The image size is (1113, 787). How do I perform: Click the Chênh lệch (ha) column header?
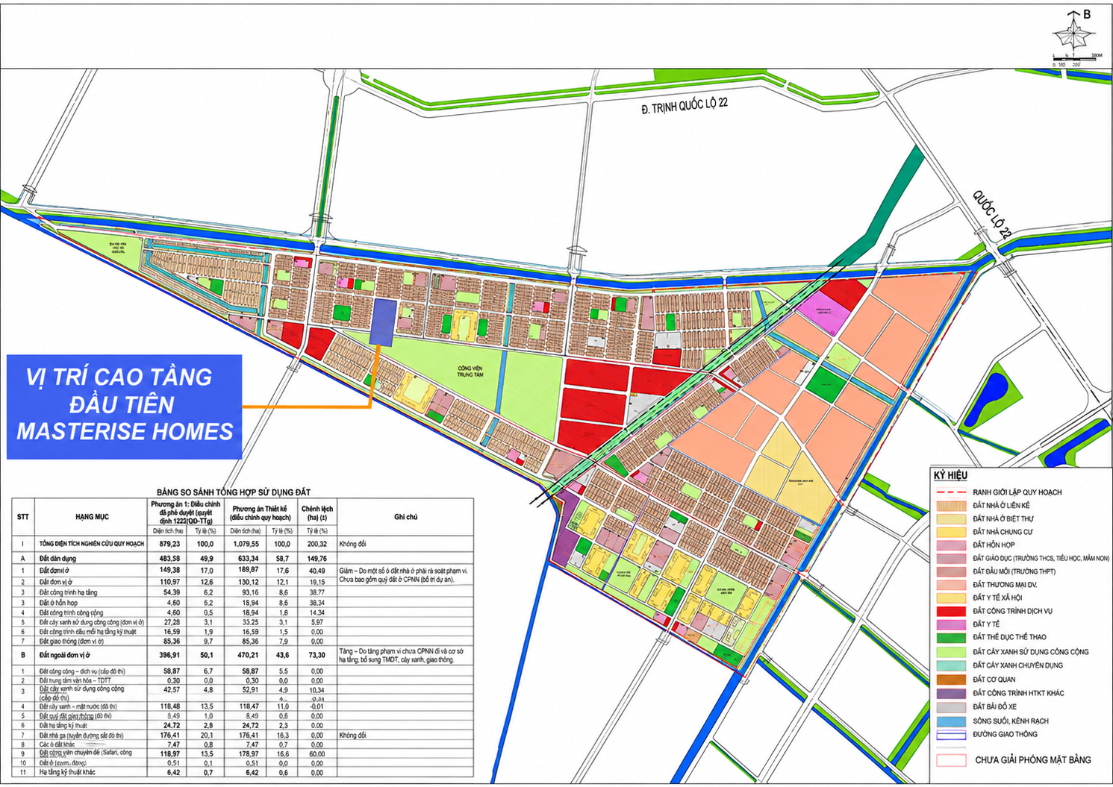317,512
